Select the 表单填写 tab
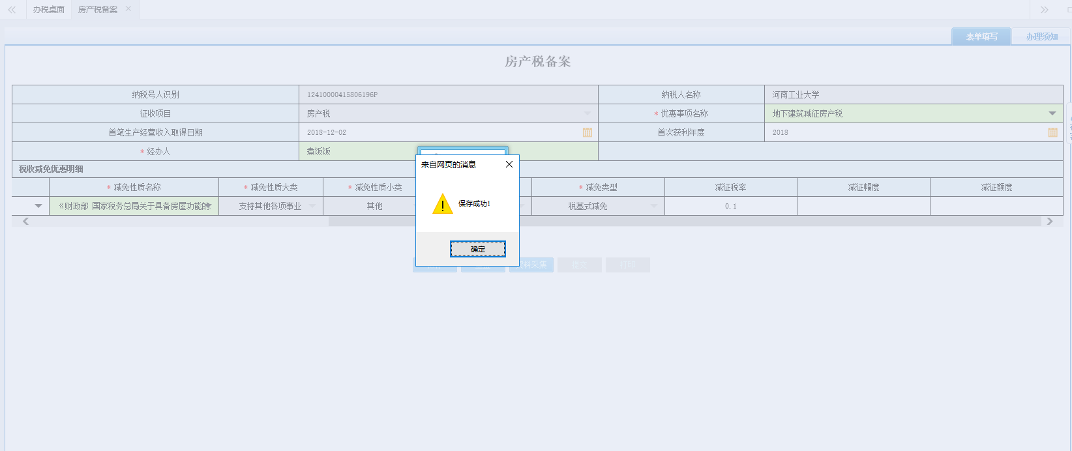This screenshot has width=1072, height=451. click(981, 36)
